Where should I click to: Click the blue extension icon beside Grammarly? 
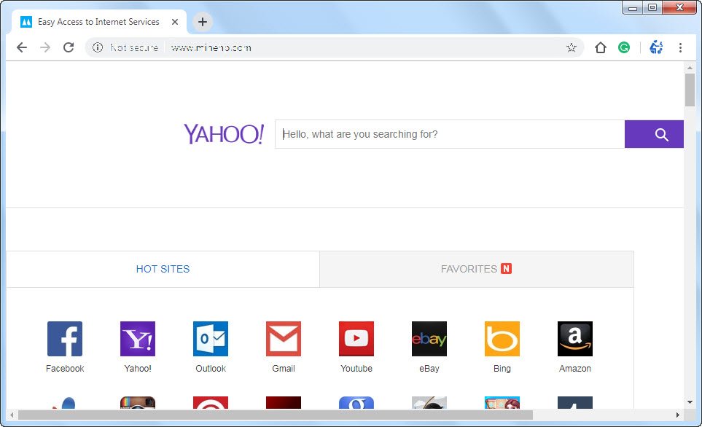click(656, 47)
